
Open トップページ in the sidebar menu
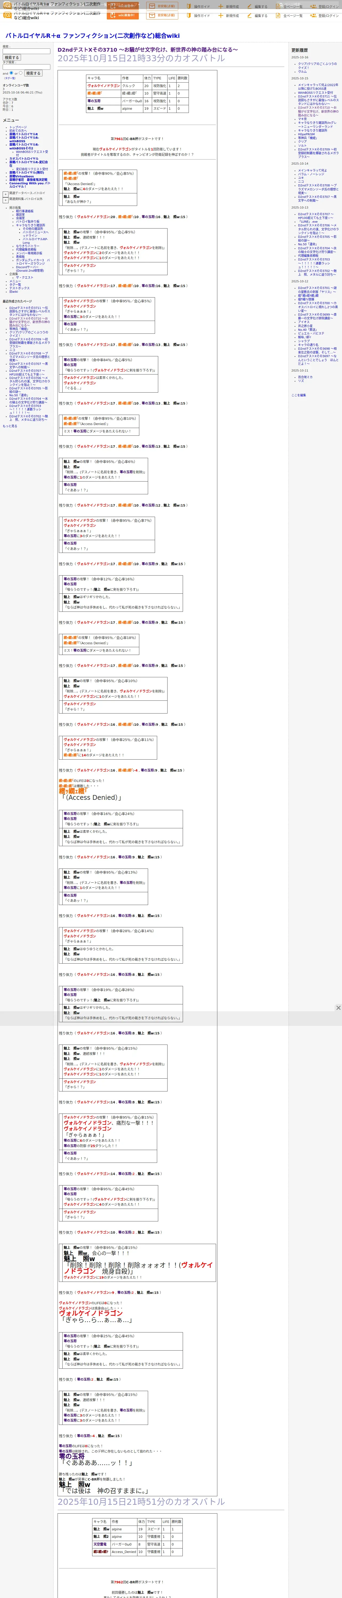coord(18,127)
